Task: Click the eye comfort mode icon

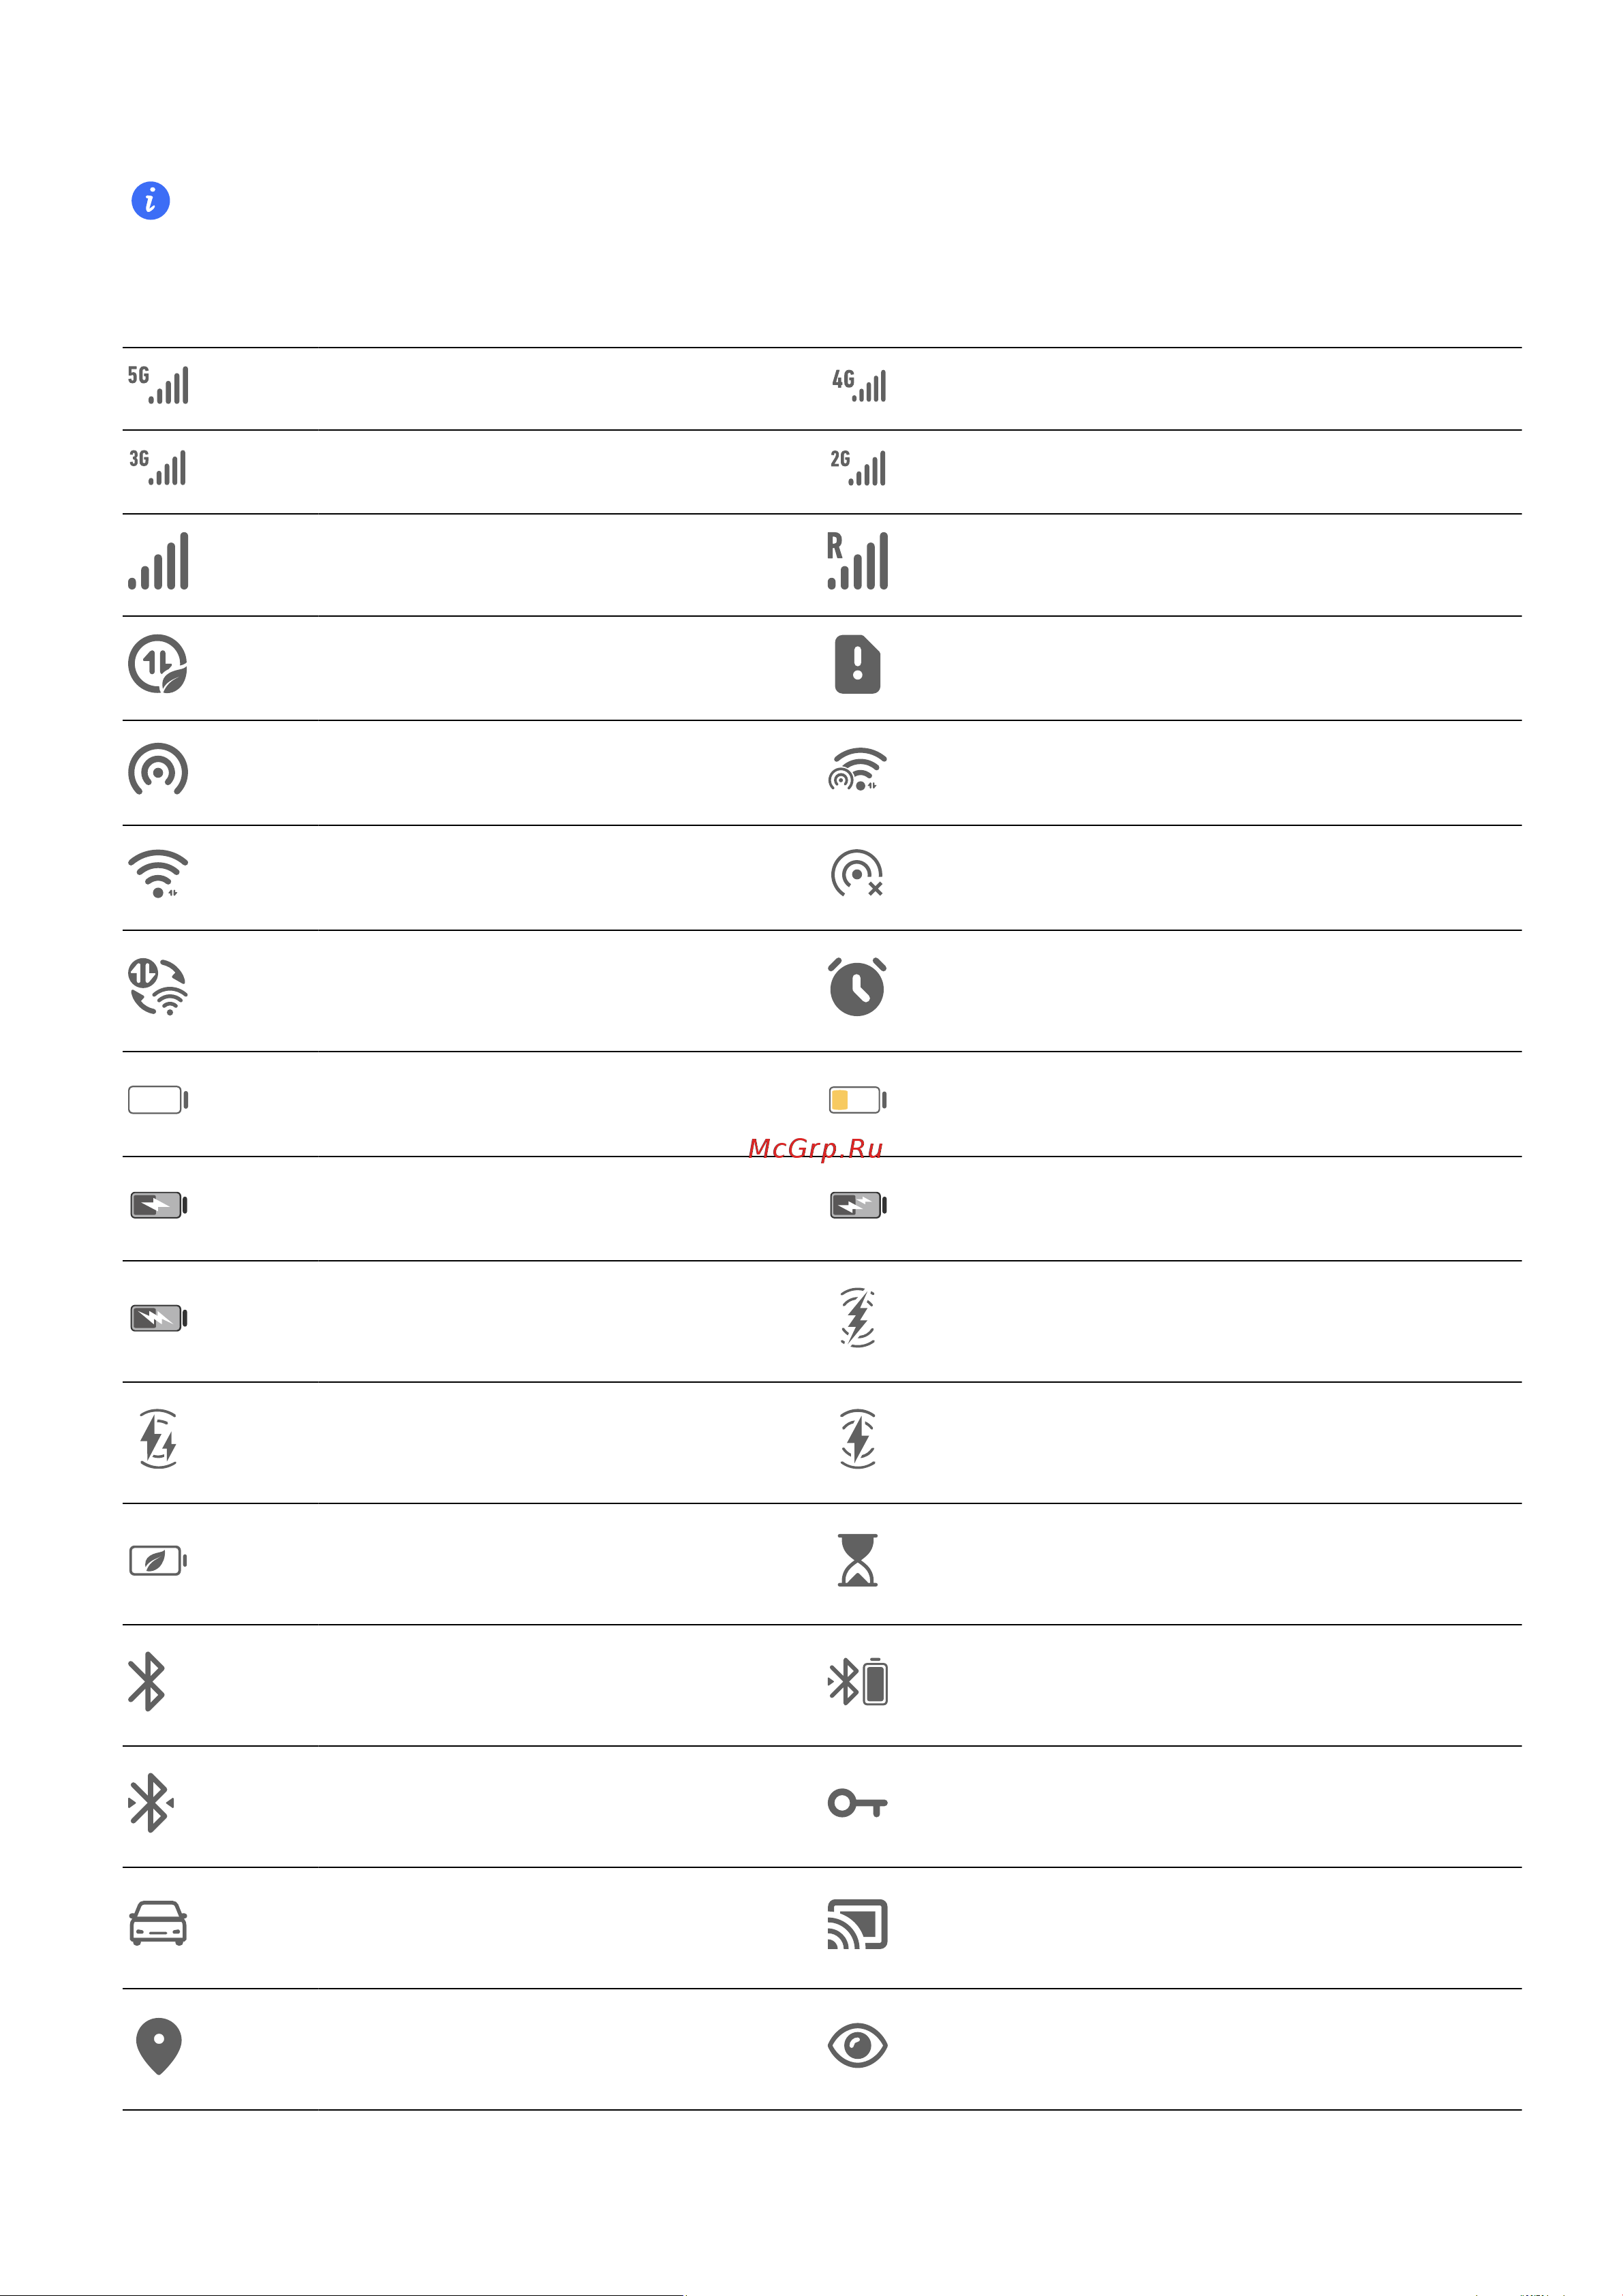Action: 858,2045
